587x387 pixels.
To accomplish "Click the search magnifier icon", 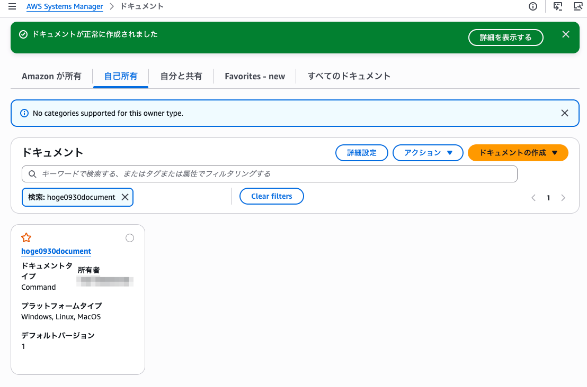I will (x=32, y=174).
